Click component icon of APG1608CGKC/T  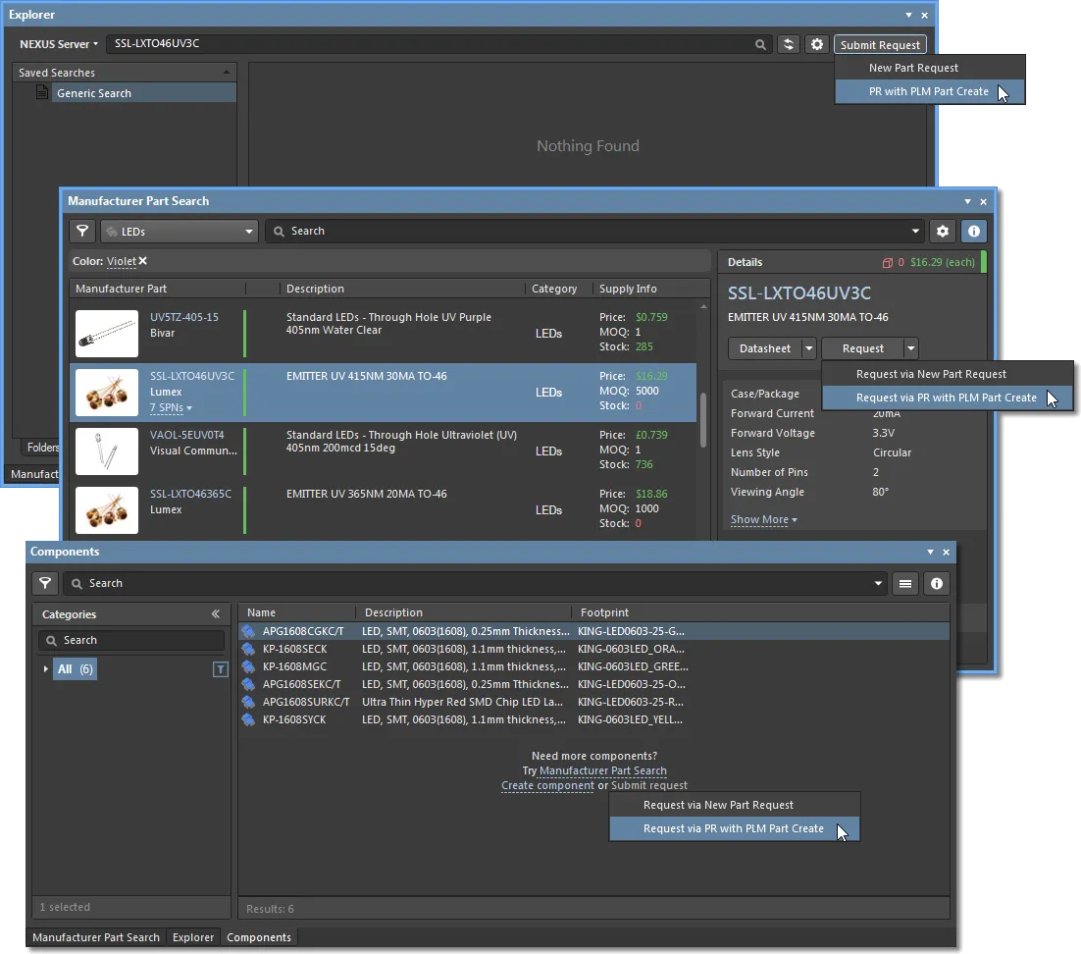click(248, 631)
